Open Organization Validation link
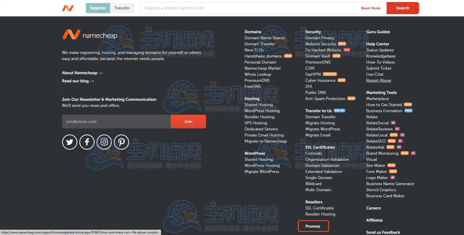This screenshot has width=464, height=235. (327, 160)
